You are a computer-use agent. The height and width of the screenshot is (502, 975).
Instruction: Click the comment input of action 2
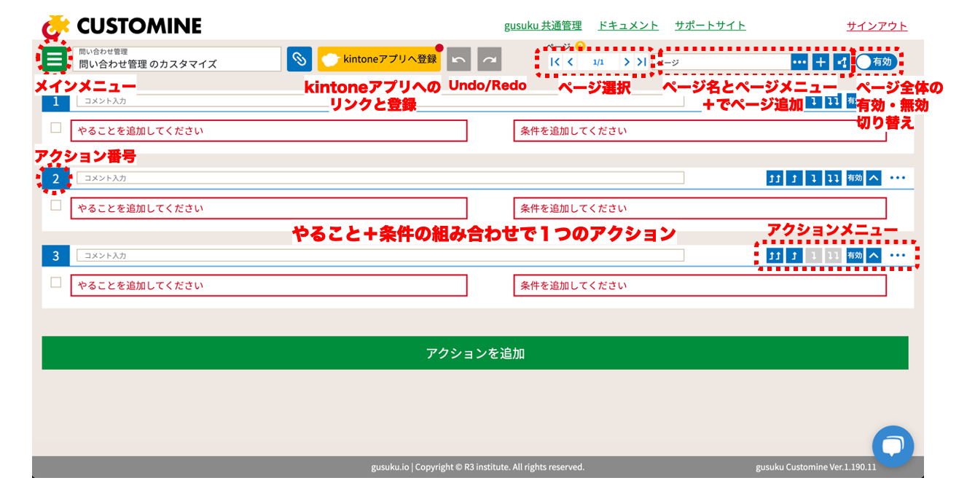pos(380,178)
